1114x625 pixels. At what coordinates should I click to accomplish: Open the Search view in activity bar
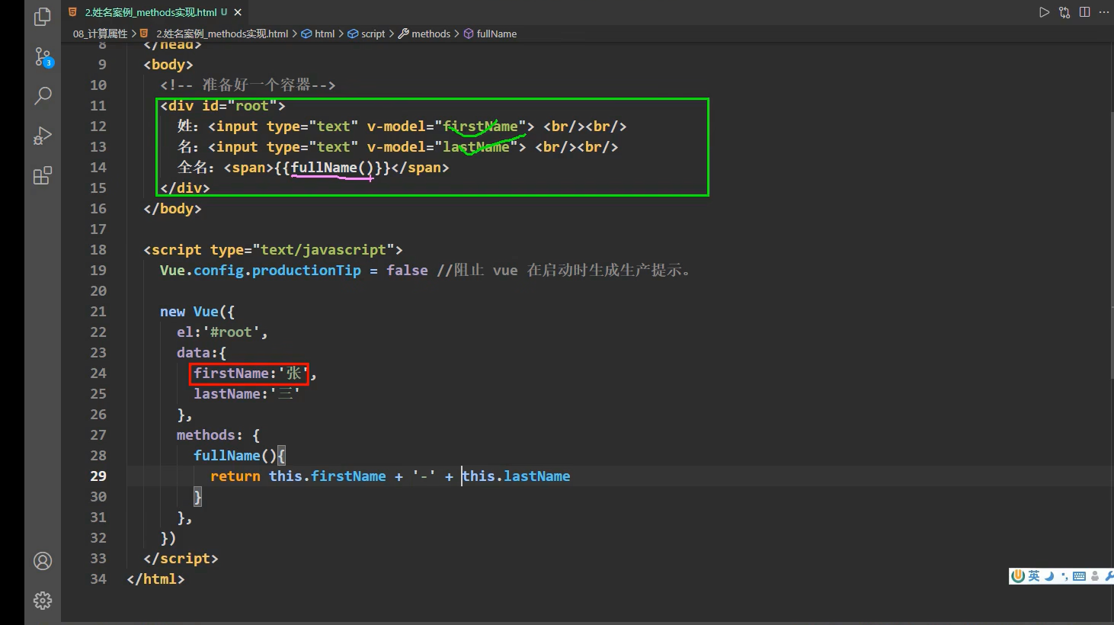coord(43,96)
